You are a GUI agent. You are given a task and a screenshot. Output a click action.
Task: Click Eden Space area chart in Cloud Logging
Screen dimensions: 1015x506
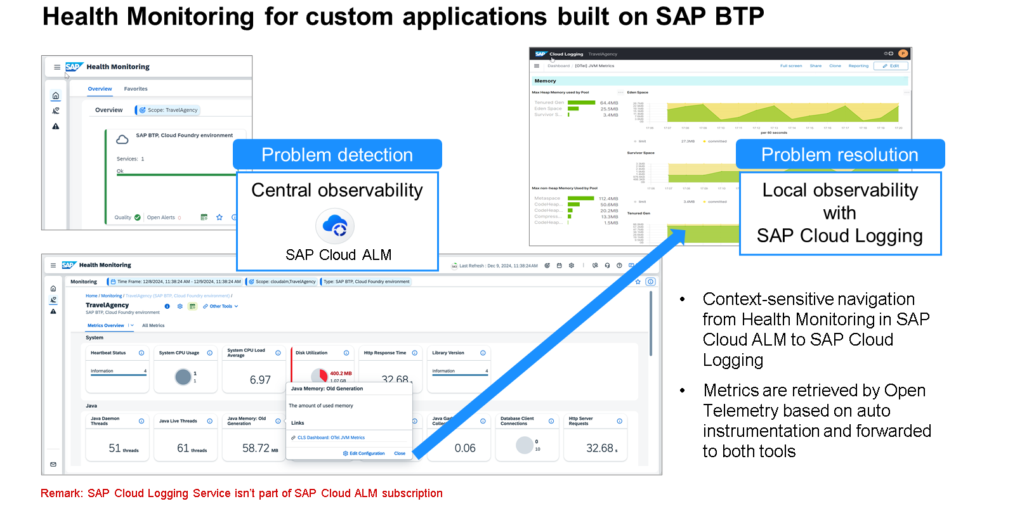783,112
